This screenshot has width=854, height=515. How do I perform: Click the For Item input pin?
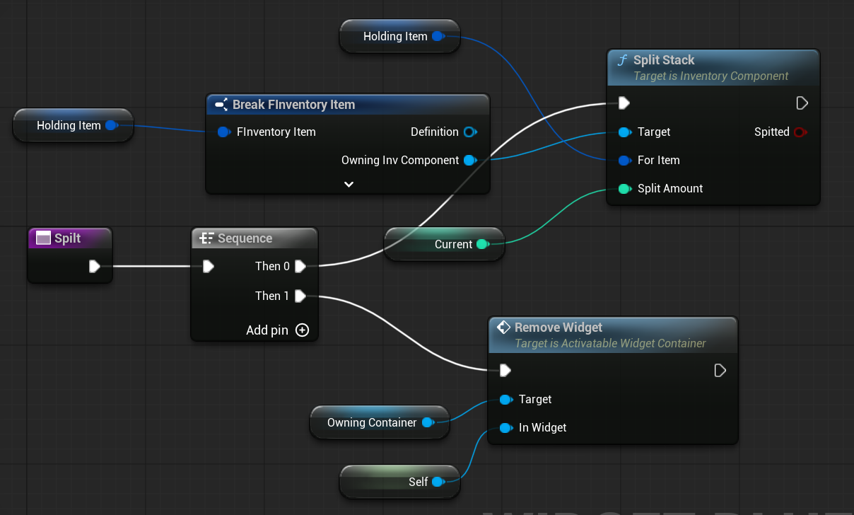624,160
